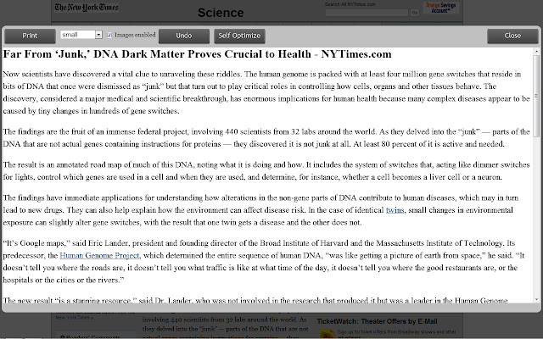Click the Self Optimize button
543x339 pixels.
tap(239, 36)
